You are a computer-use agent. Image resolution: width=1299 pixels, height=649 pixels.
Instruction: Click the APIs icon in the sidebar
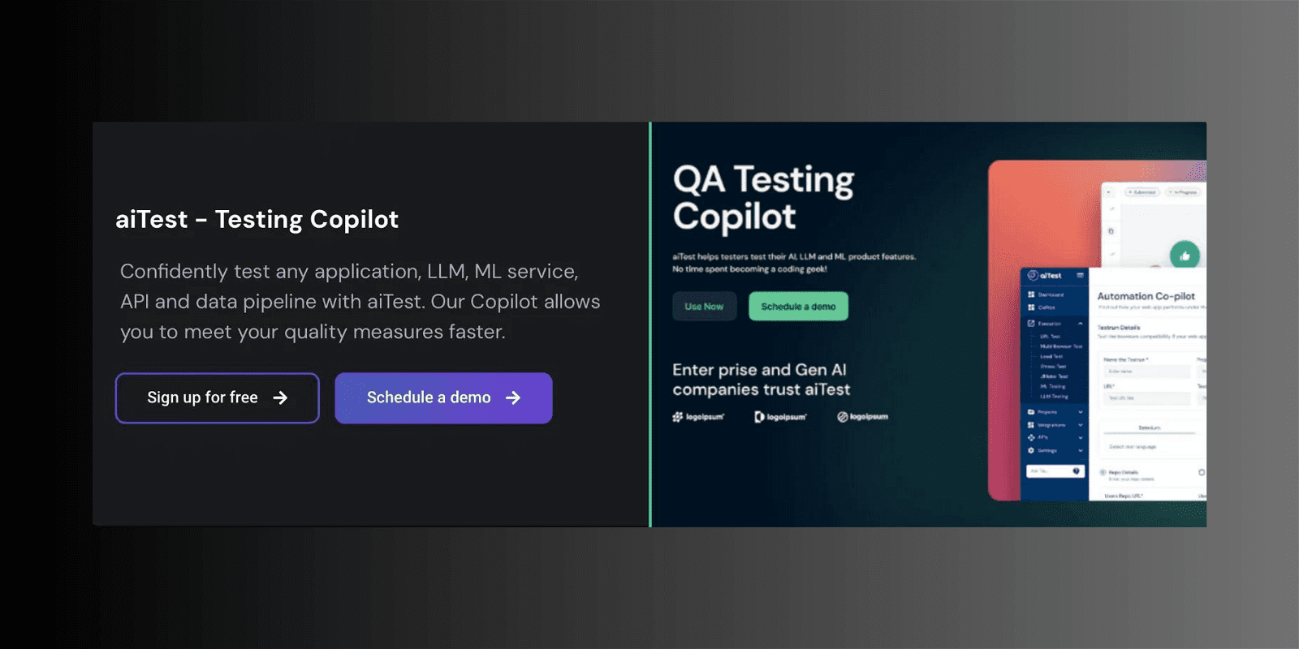(x=1031, y=436)
